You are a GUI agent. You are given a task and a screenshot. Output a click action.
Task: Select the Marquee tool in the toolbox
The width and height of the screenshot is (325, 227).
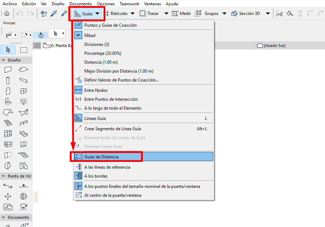click(23, 50)
